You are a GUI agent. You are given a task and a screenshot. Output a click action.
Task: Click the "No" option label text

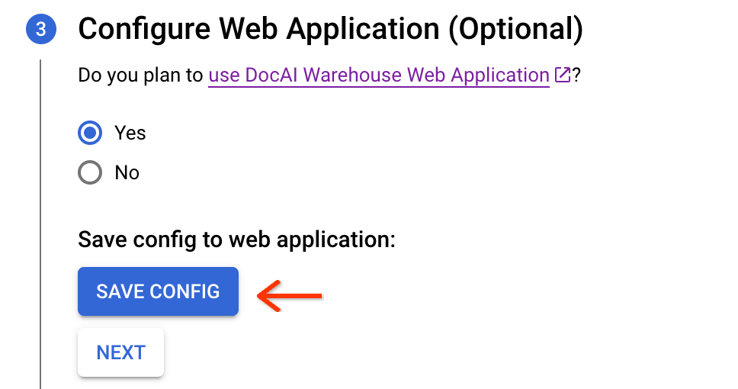[127, 173]
